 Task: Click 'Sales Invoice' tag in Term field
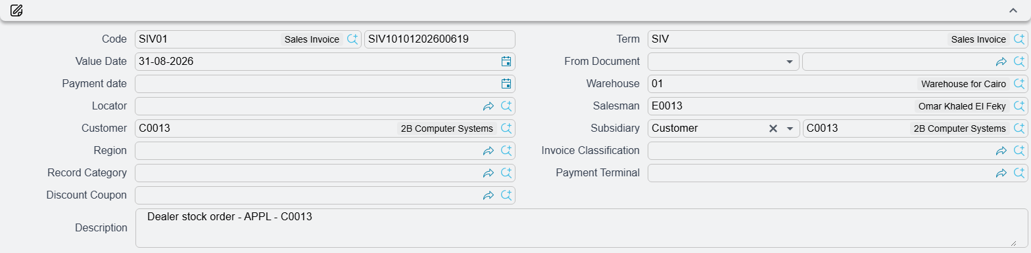pyautogui.click(x=978, y=39)
